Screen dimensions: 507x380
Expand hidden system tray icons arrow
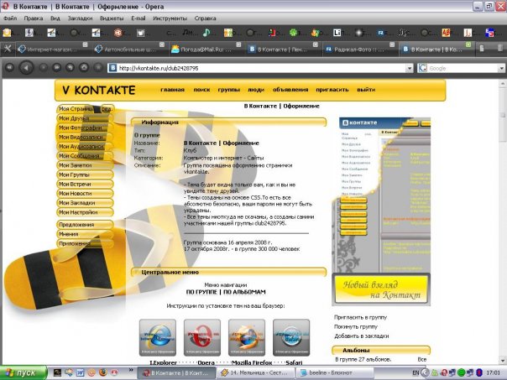pyautogui.click(x=425, y=373)
